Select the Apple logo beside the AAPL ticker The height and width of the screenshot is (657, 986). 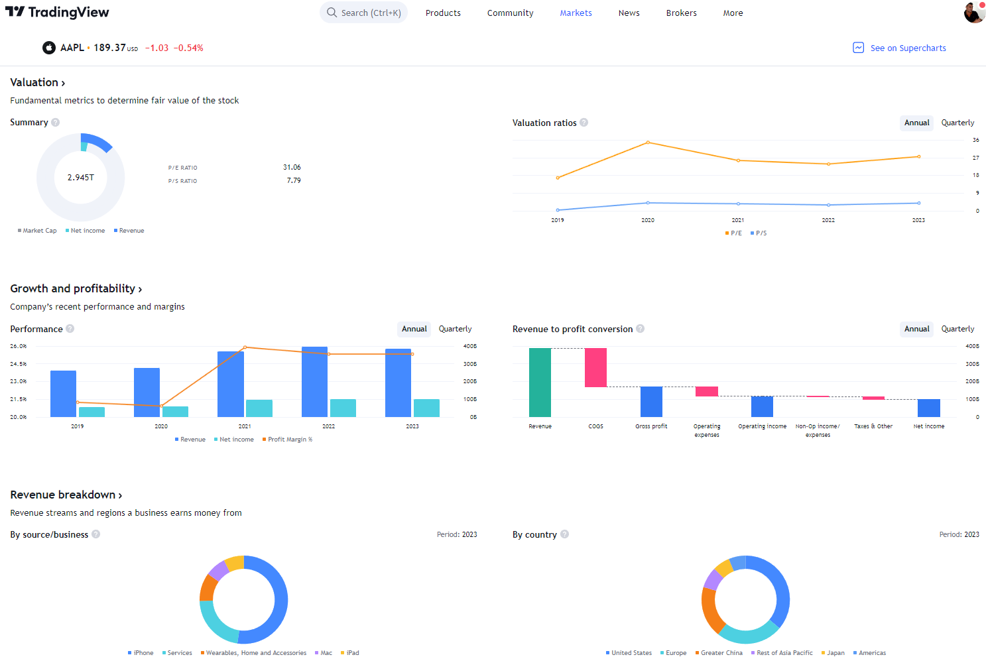48,47
